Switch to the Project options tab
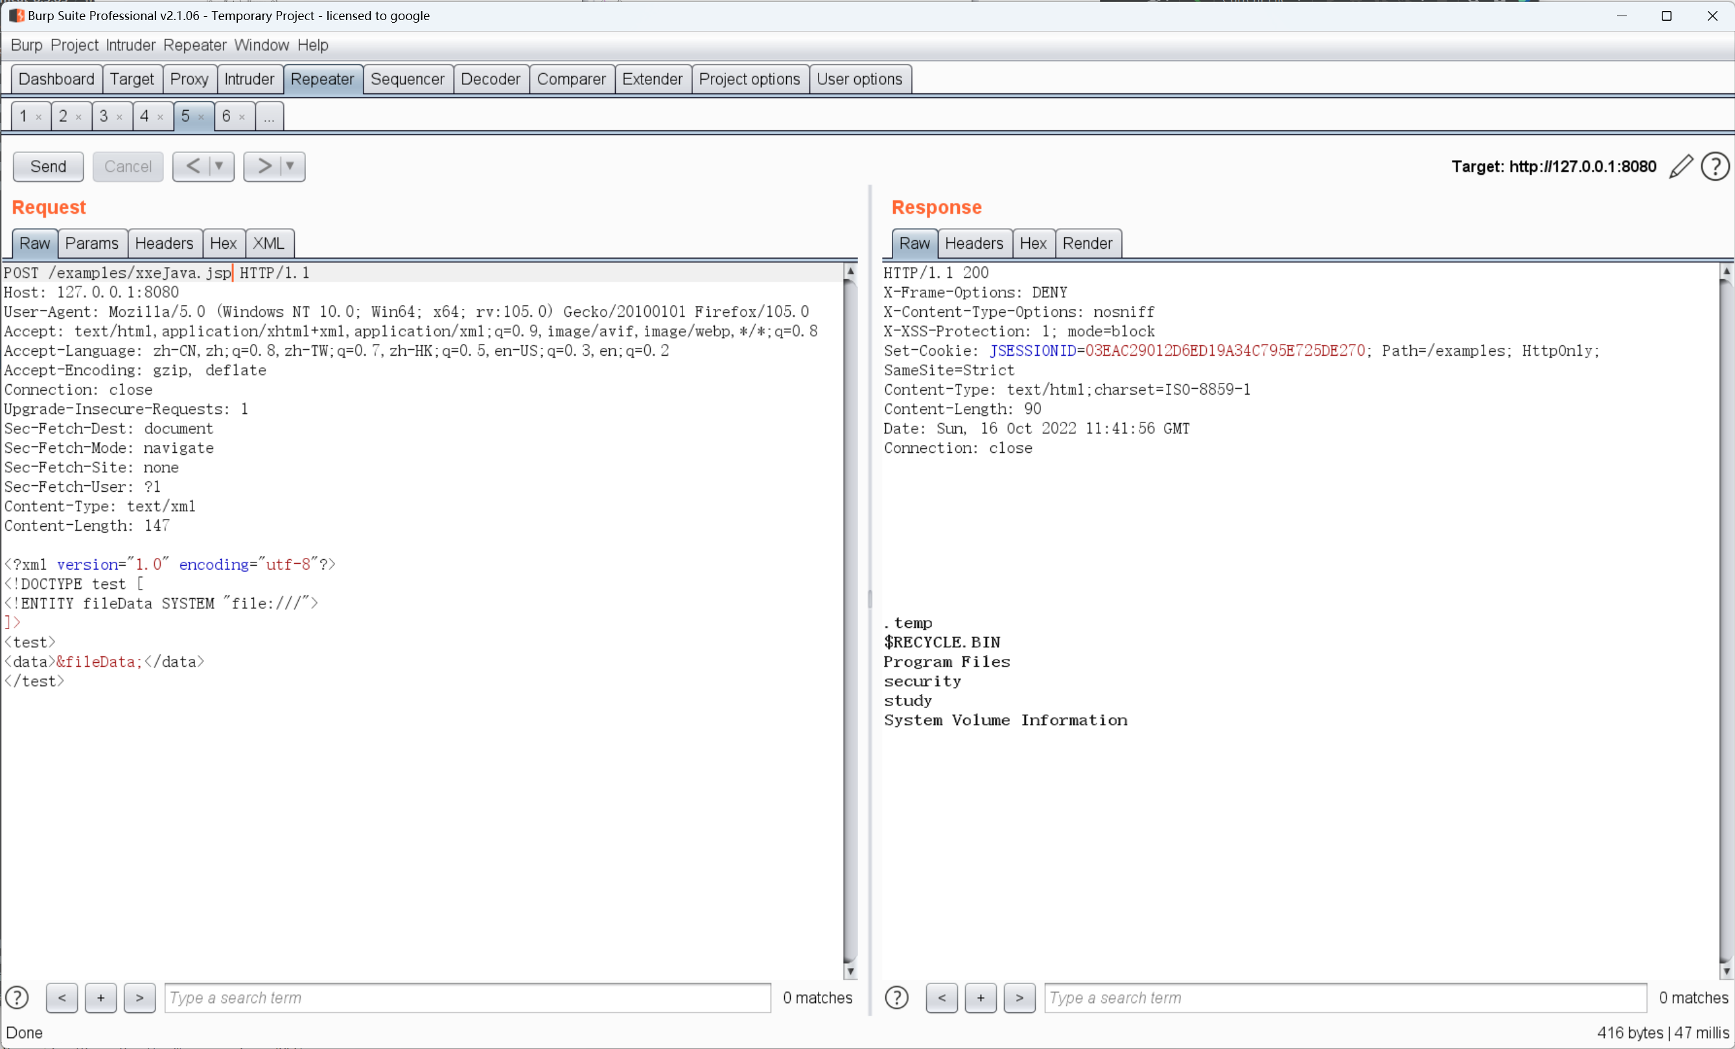This screenshot has width=1735, height=1049. tap(749, 79)
